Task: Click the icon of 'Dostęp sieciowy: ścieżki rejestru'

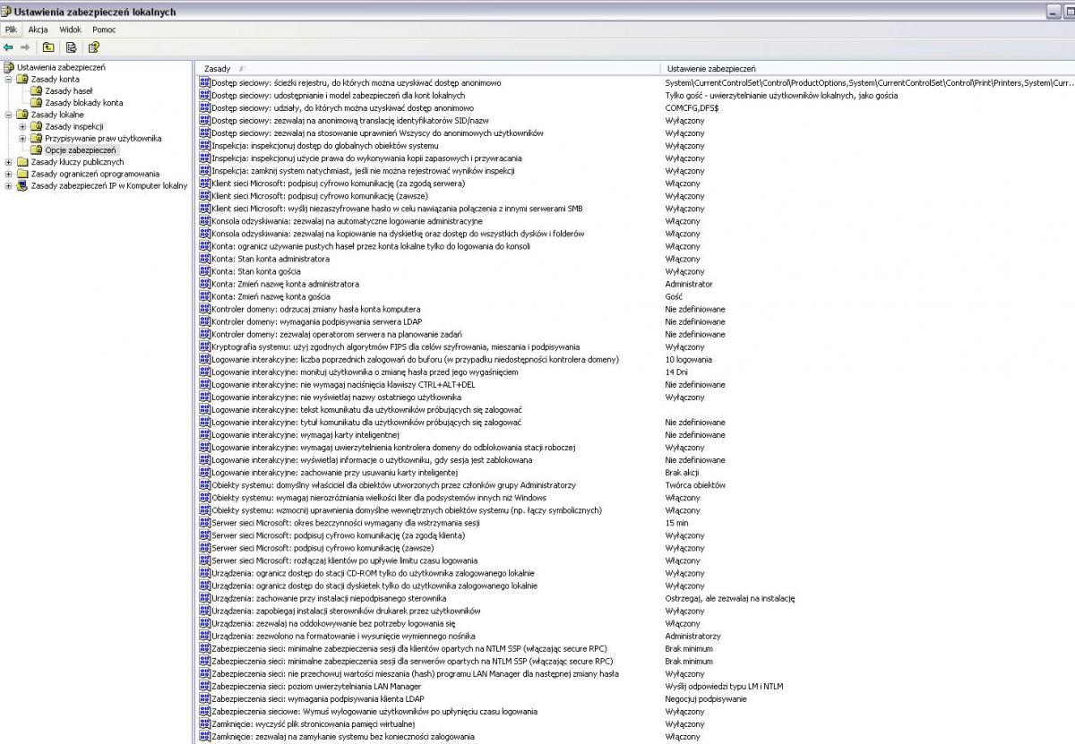Action: (x=204, y=82)
